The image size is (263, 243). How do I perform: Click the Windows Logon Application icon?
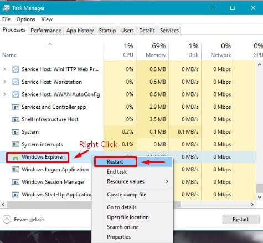click(16, 169)
